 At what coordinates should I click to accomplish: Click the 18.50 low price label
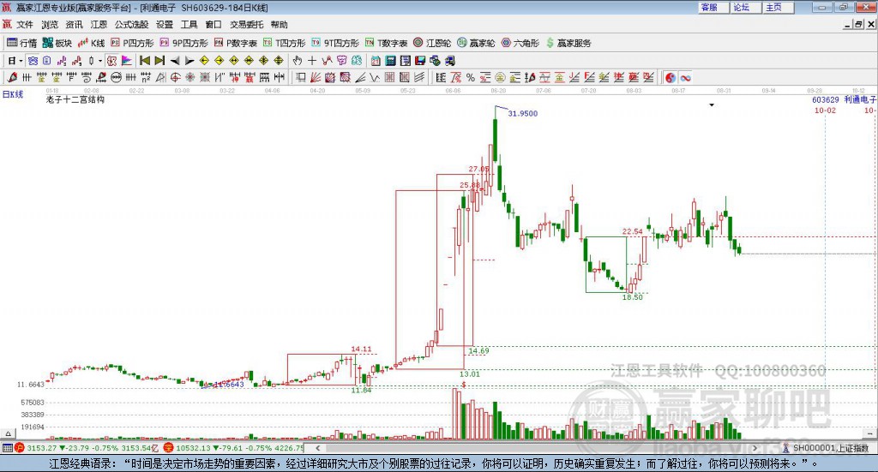coord(632,297)
